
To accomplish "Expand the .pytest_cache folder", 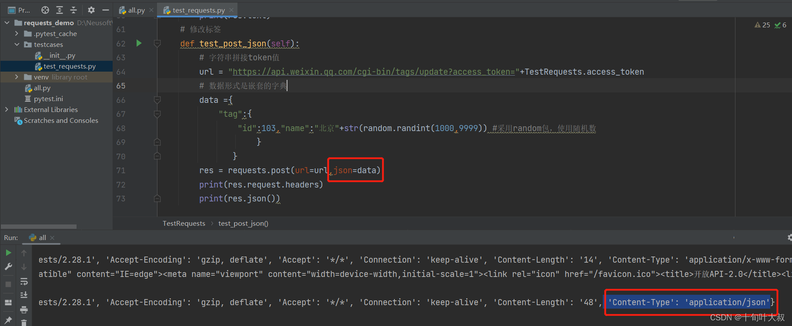I will (x=17, y=33).
